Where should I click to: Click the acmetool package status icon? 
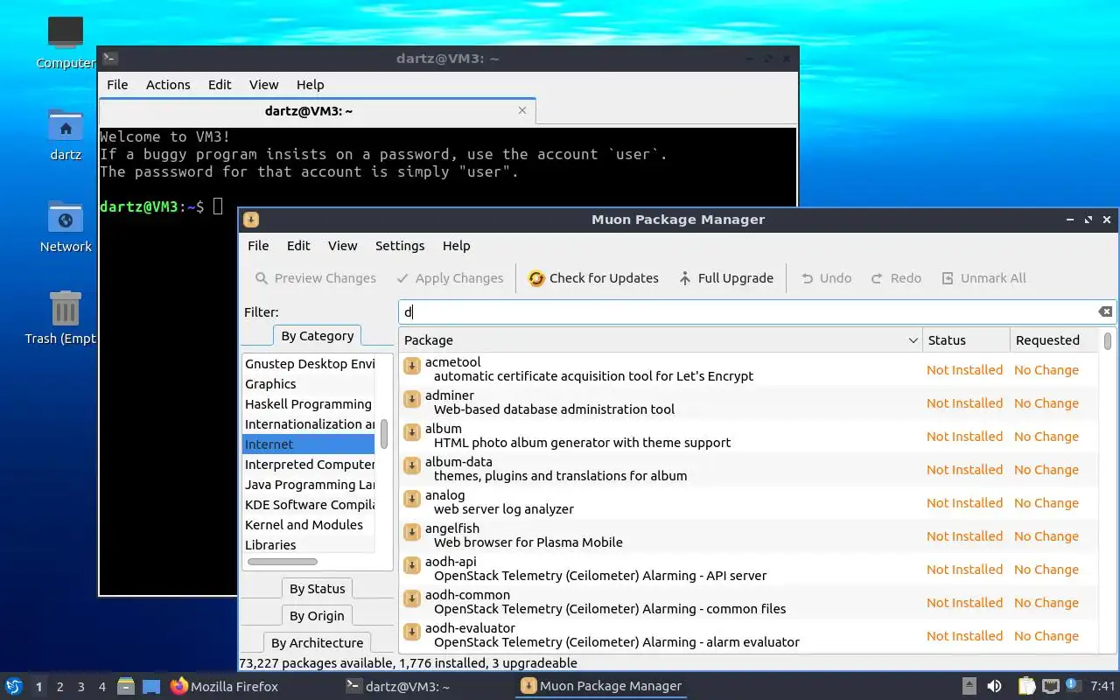[412, 366]
